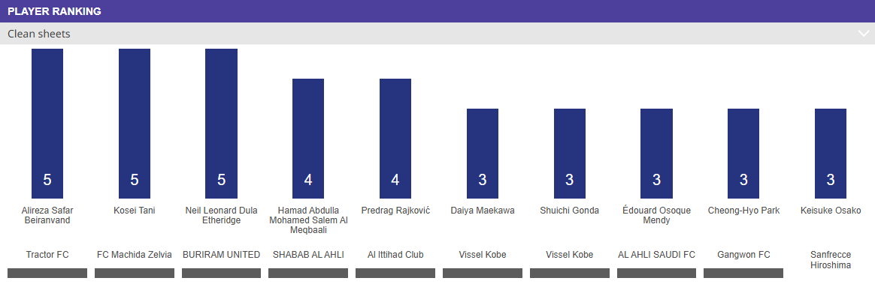Open the Tractor FC team label
875x290 pixels.
[x=47, y=255]
